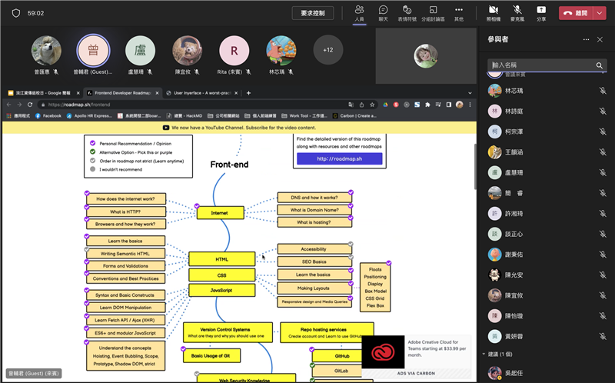Close the 參與者 participants panel

pyautogui.click(x=602, y=39)
